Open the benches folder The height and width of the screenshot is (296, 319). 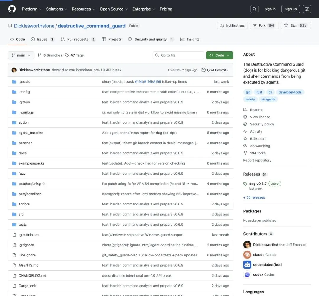click(25, 143)
